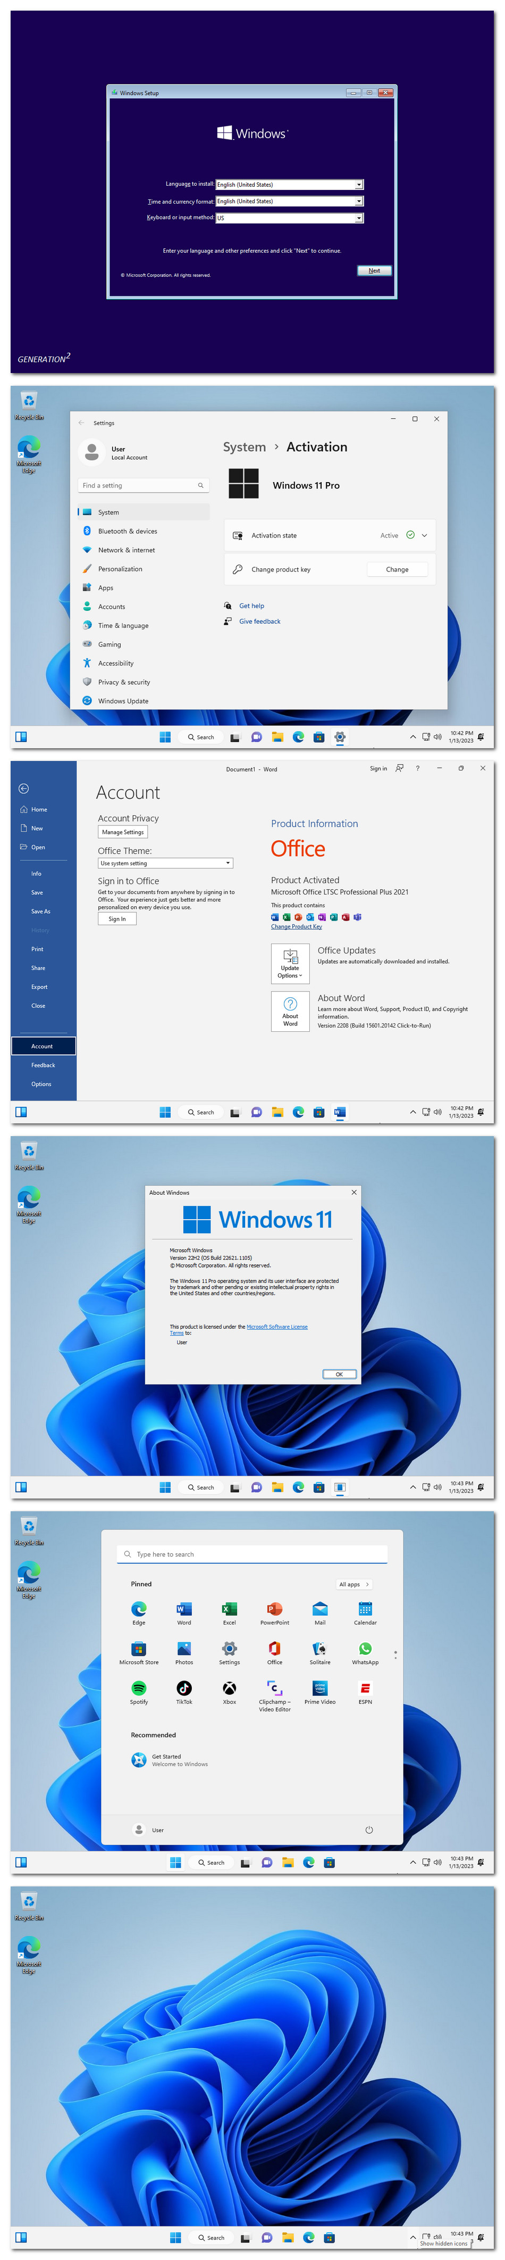Click Manage Settings under Account Privacy
Image resolution: width=505 pixels, height=2260 pixels.
coord(123,832)
